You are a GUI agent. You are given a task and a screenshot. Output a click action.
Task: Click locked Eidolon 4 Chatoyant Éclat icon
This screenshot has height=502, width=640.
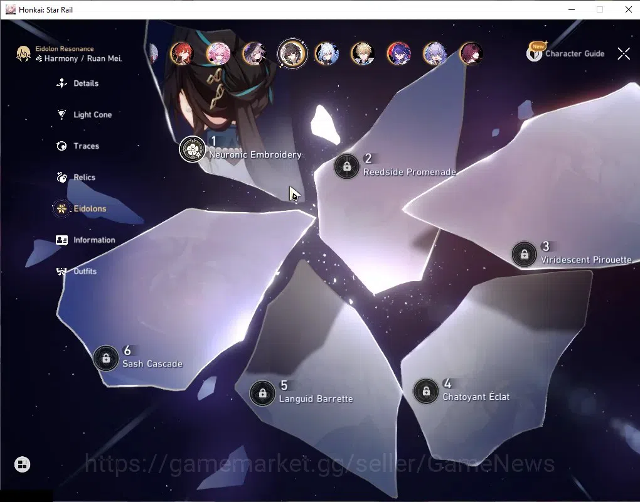pos(425,391)
